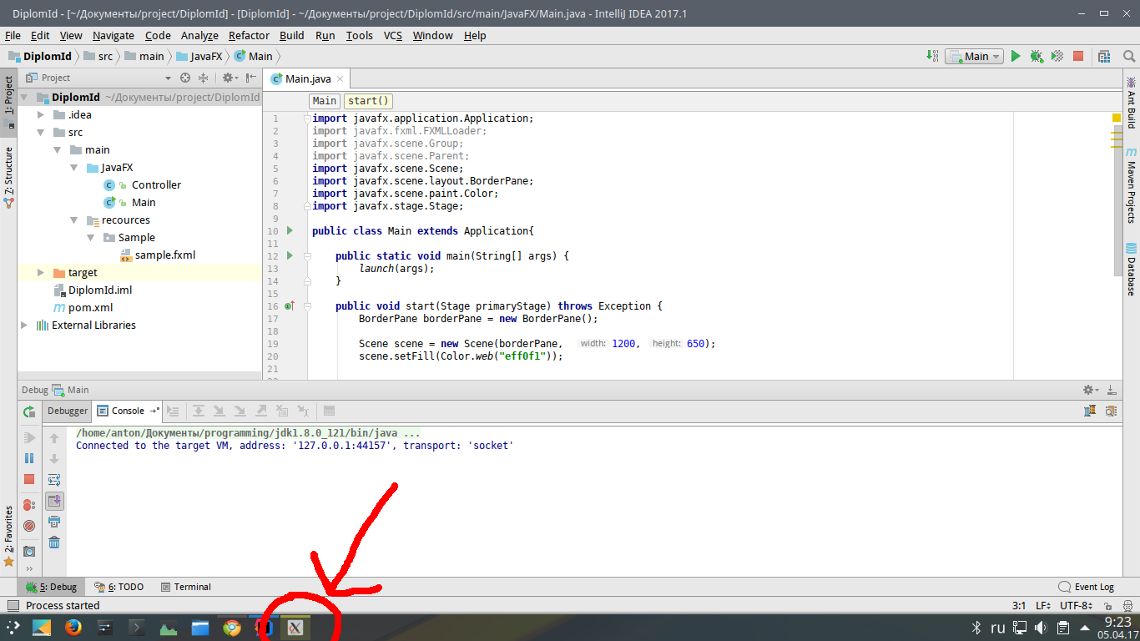The width and height of the screenshot is (1140, 641).
Task: Click the Step Over icon in the debugger toolbar
Action: [199, 411]
